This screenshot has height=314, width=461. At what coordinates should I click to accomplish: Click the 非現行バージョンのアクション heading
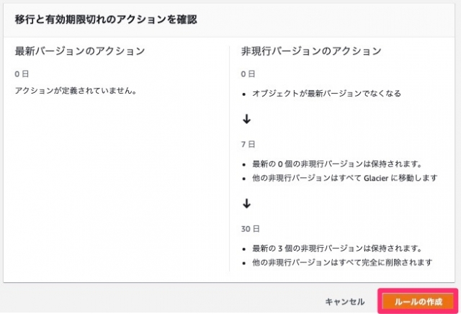311,51
